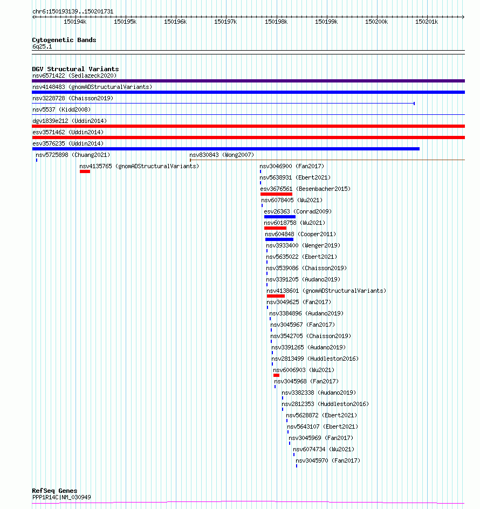Open the nsv5537 (Kidd2008) variant label
This screenshot has height=509, width=480.
[61, 109]
